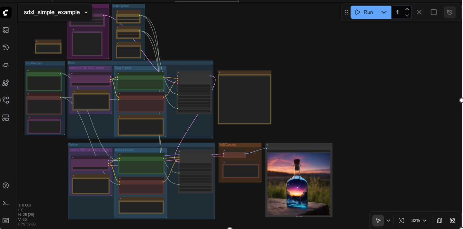Viewport: 463px width, 229px height.
Task: Click the fit-to-view icon in canvas toolbar
Action: pyautogui.click(x=401, y=220)
